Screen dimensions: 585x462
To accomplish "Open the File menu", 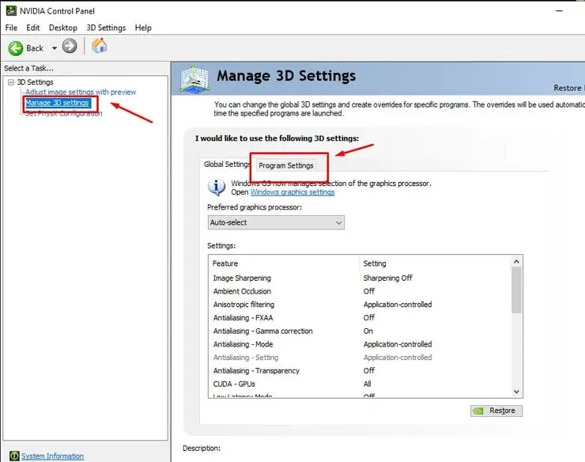I will (x=11, y=28).
